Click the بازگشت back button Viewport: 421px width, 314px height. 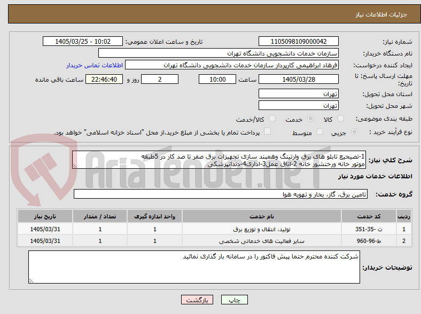[197, 300]
